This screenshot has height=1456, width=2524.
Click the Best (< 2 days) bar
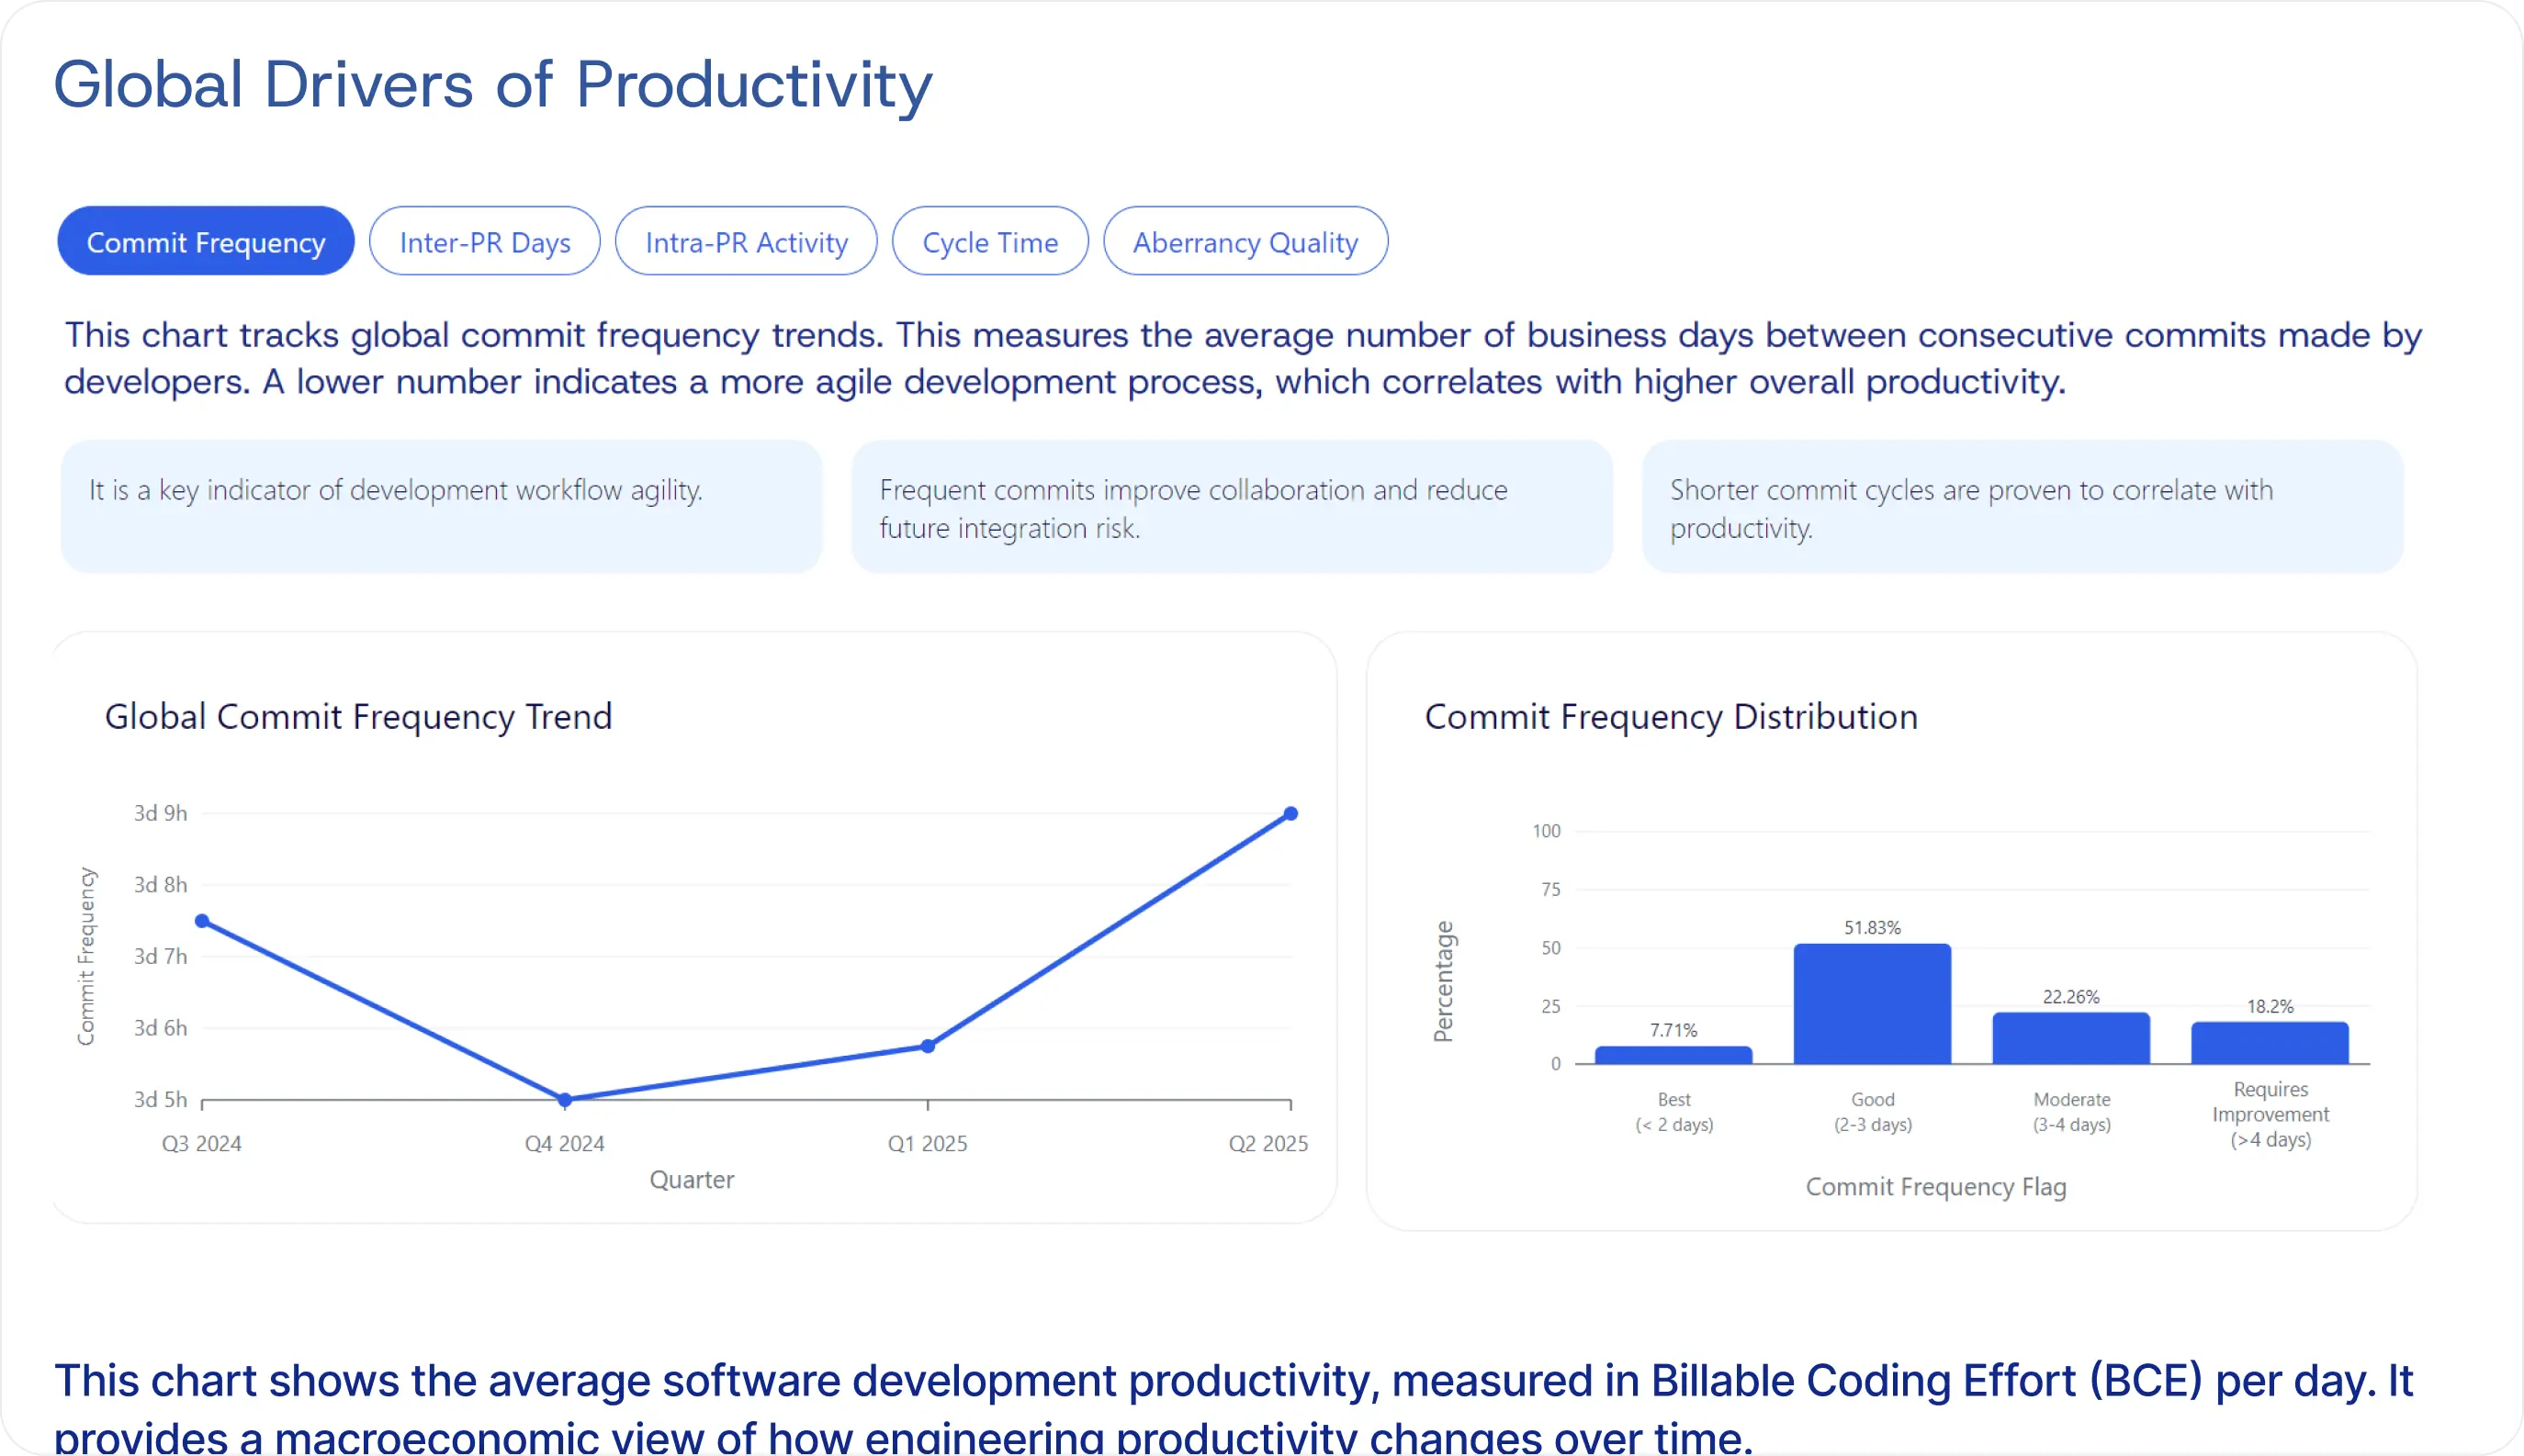[x=1673, y=1055]
